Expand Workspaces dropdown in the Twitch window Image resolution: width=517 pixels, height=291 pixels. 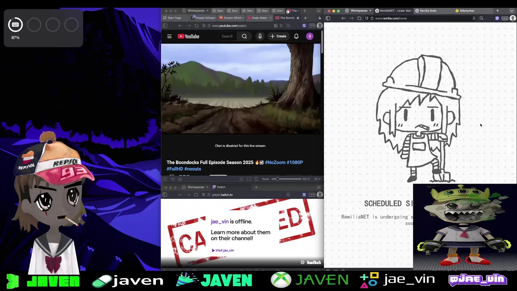[x=195, y=187]
